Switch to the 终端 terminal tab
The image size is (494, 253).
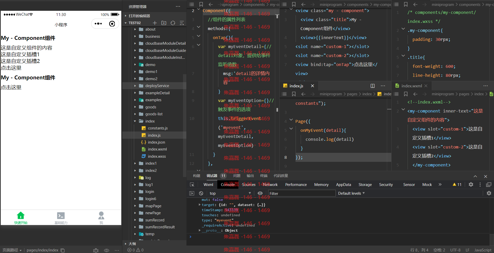[x=264, y=176]
